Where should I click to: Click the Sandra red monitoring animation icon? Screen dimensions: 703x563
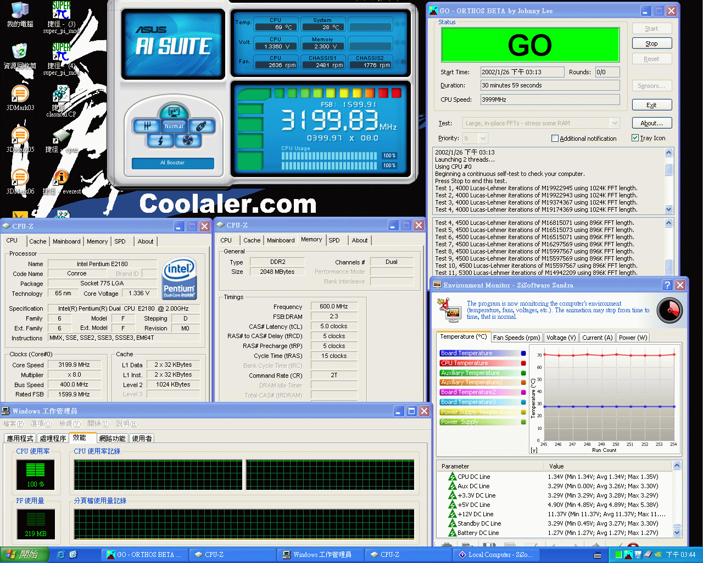(x=669, y=311)
